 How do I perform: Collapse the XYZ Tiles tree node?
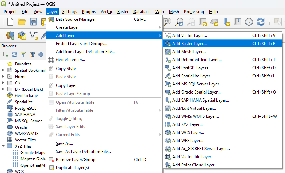3,146
